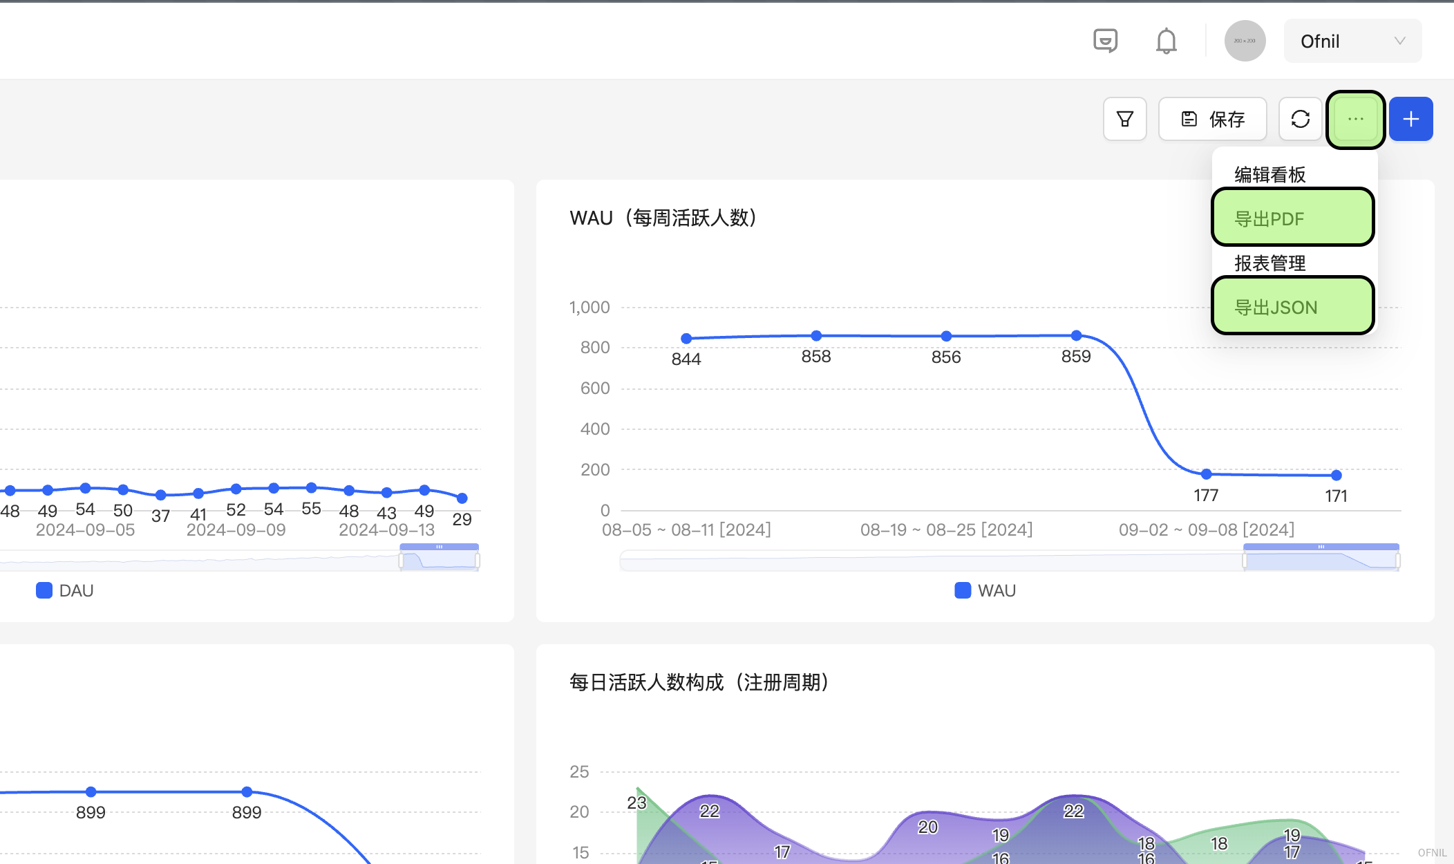Choose 报表管理 menu entry
The height and width of the screenshot is (864, 1454).
click(x=1269, y=263)
